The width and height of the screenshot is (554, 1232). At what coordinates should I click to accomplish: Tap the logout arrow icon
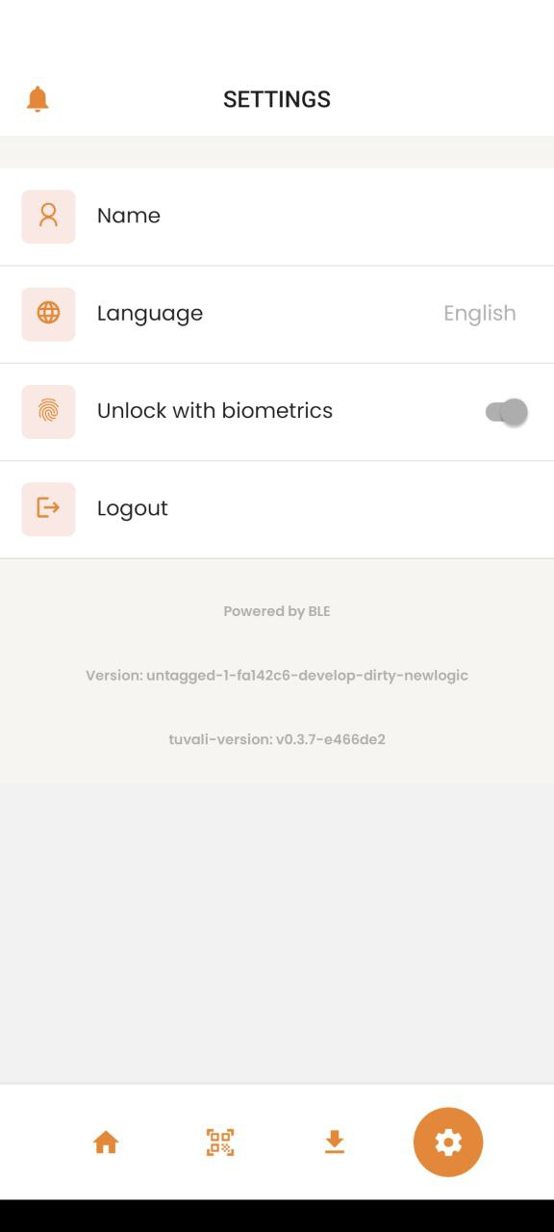48,508
